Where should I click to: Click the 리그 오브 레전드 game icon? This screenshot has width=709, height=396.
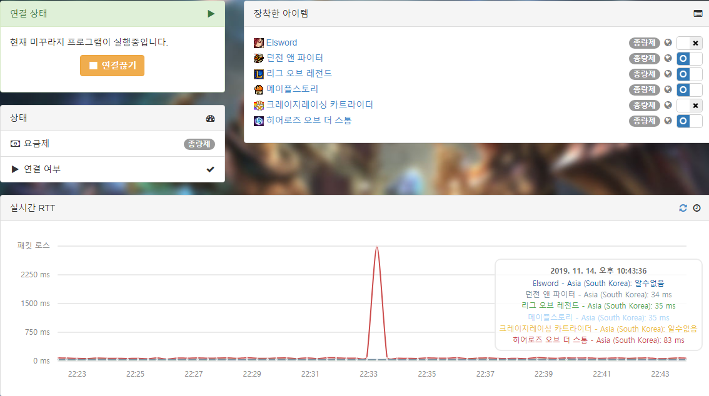tap(259, 74)
